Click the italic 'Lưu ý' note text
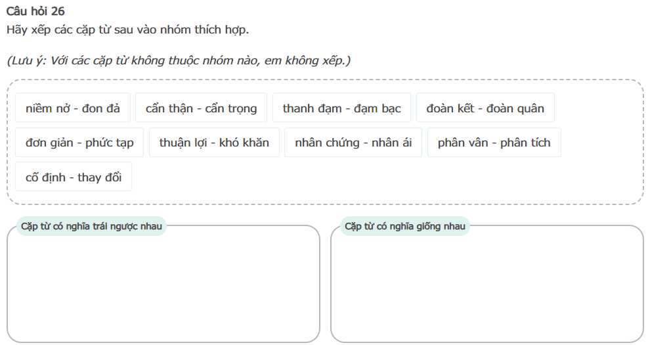The width and height of the screenshot is (648, 345). click(179, 60)
